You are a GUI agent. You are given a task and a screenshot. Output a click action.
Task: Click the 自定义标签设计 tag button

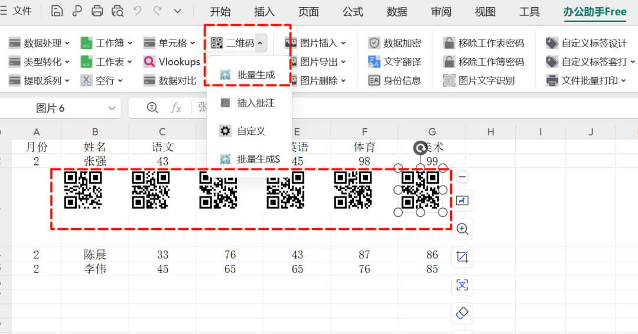tap(587, 43)
